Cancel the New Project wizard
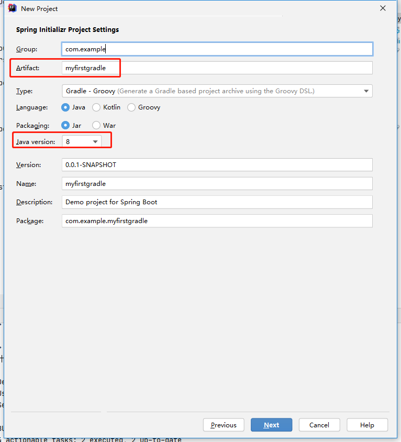Viewport: 401px width, 442px height. click(319, 425)
